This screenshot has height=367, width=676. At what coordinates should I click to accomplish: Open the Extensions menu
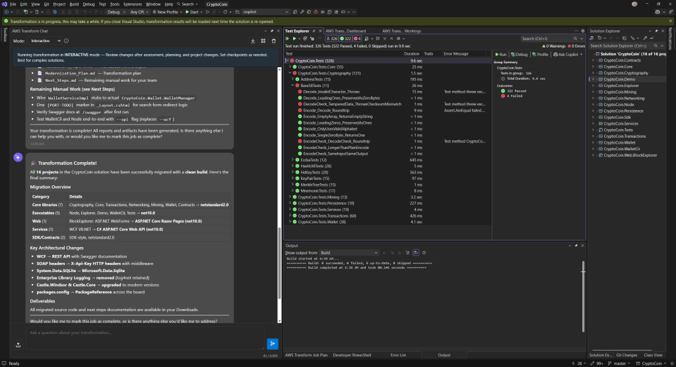coord(132,5)
